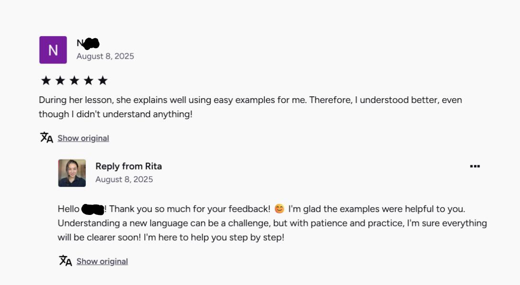Click the second rating star
Viewport: 520px width, 285px height.
60,81
